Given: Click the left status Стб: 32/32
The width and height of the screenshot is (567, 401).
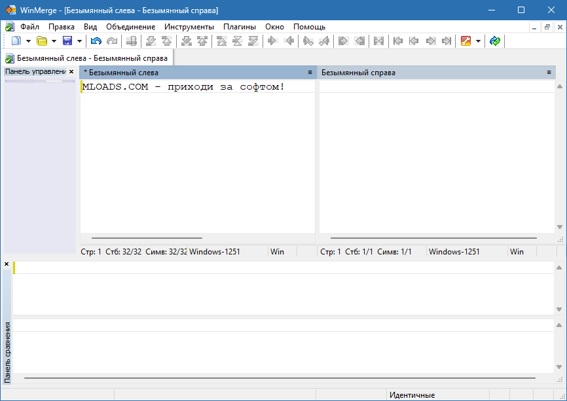Looking at the screenshot, I should point(123,251).
